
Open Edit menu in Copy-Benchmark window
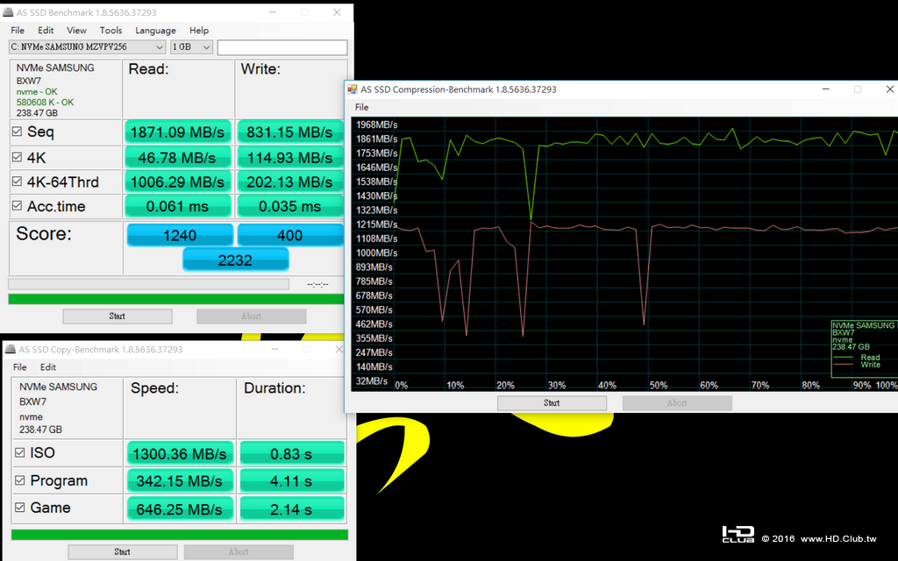pos(48,367)
